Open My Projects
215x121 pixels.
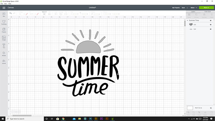[x=176, y=8]
